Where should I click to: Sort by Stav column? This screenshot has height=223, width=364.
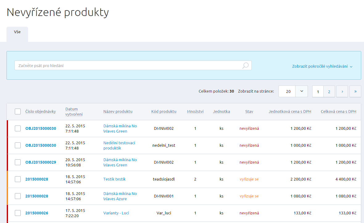click(x=249, y=111)
